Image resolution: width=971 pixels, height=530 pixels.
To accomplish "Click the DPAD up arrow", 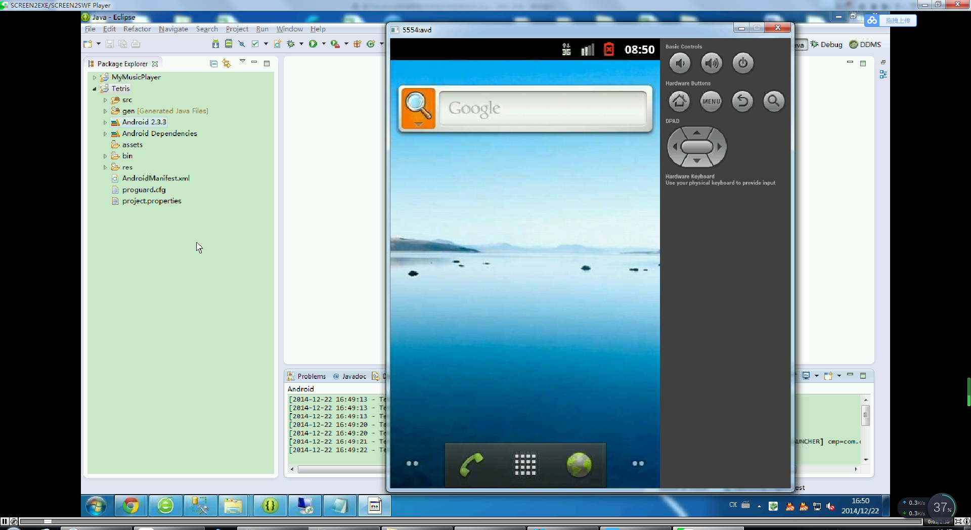I will tap(697, 132).
